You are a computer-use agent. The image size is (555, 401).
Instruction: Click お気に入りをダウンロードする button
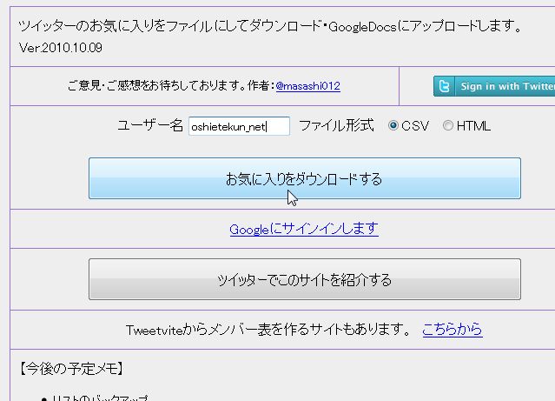(305, 178)
